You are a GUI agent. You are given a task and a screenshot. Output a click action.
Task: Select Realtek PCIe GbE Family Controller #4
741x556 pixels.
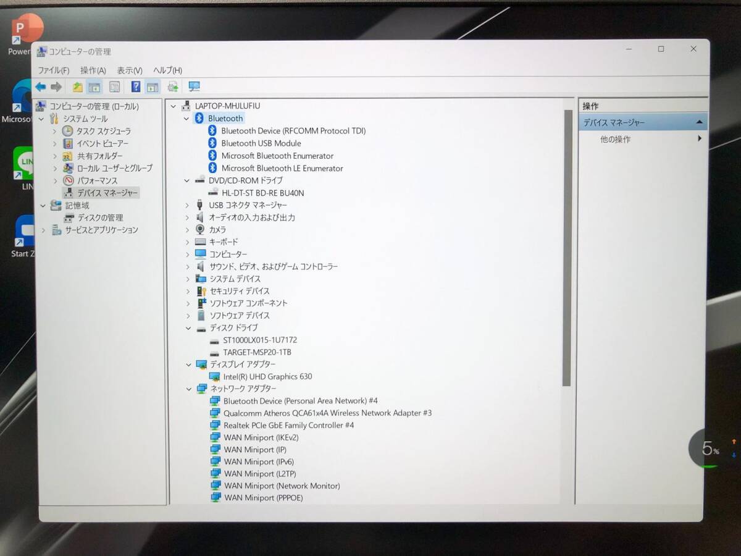tap(288, 425)
